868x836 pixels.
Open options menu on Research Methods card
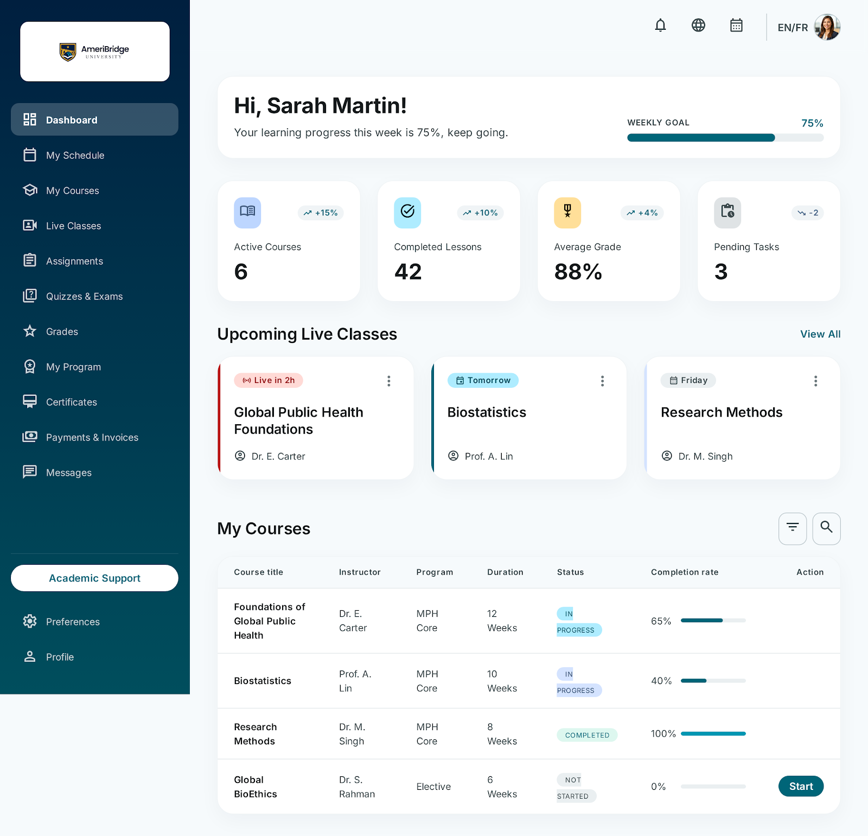point(815,381)
